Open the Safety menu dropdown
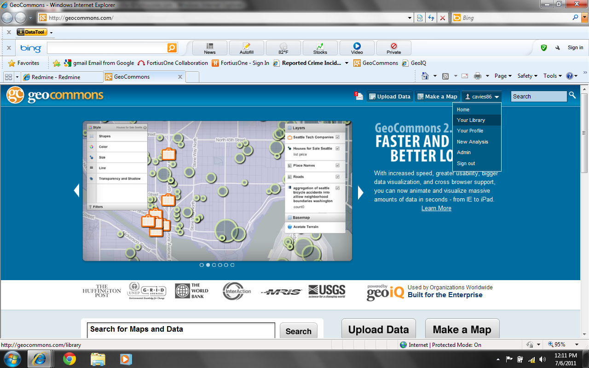This screenshot has height=368, width=589. click(527, 76)
